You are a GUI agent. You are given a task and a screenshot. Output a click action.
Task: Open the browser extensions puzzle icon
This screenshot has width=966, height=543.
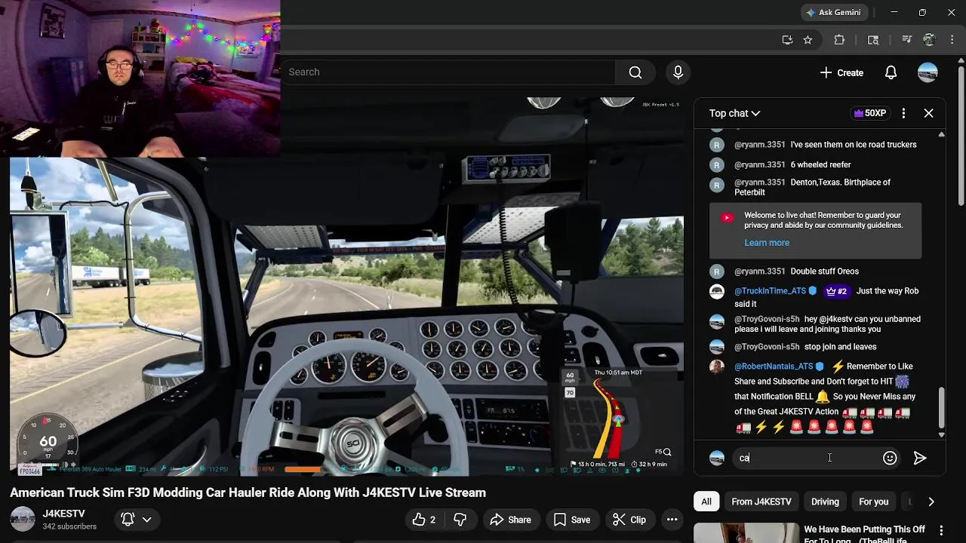(839, 40)
